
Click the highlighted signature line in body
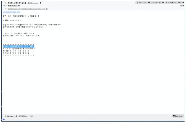pos(19,46)
